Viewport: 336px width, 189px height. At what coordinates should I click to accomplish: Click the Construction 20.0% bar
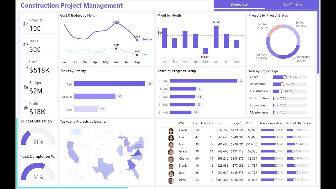coord(290,91)
